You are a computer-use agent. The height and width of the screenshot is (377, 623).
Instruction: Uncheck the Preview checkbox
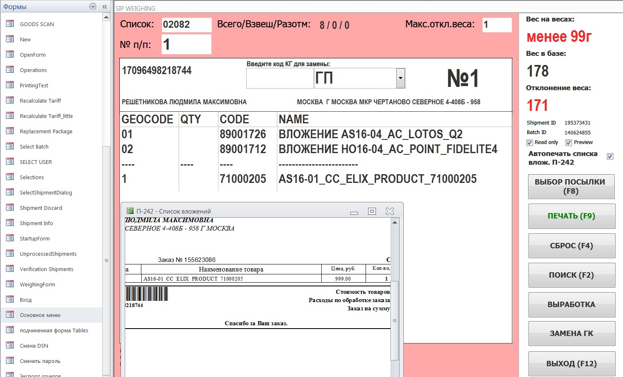pyautogui.click(x=569, y=143)
